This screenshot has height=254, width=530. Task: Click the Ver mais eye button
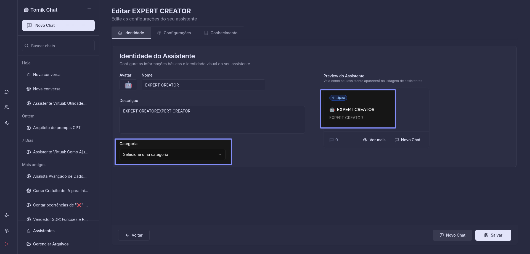(374, 140)
